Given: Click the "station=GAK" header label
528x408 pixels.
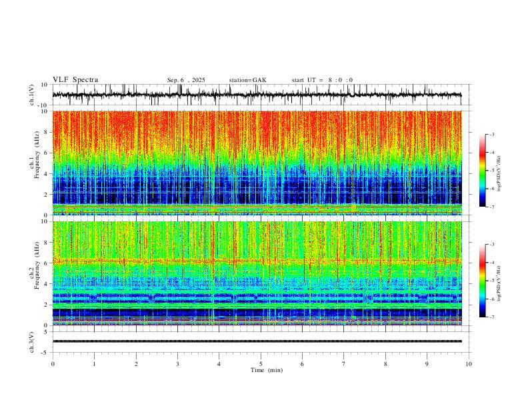Looking at the screenshot, I should click(248, 80).
